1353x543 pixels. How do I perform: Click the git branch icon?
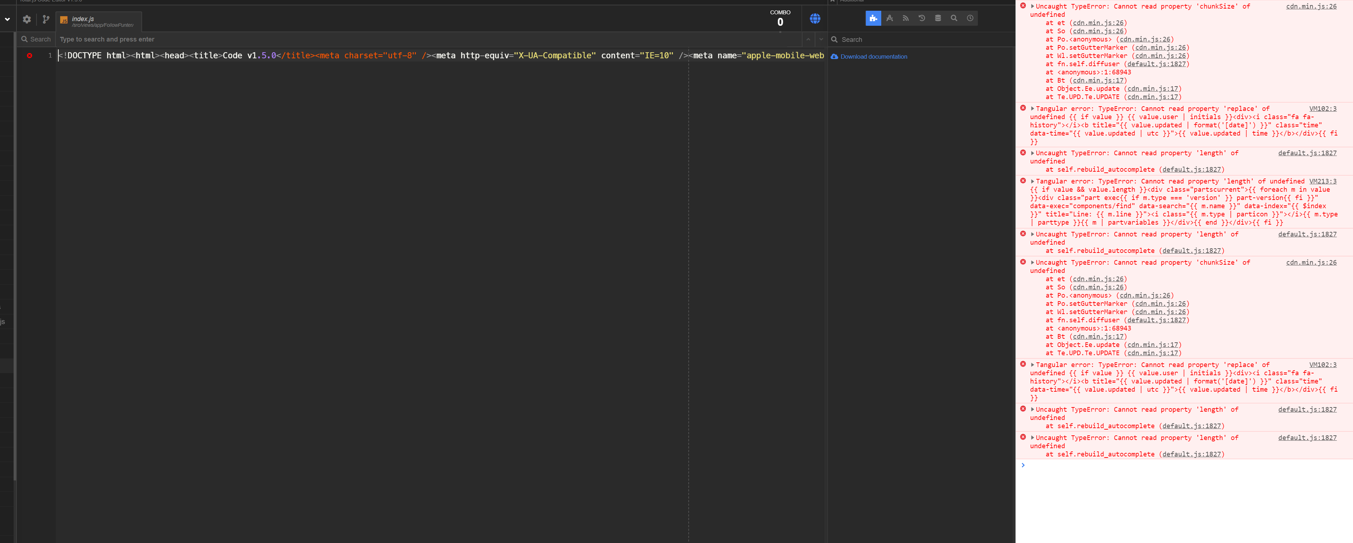click(x=46, y=19)
